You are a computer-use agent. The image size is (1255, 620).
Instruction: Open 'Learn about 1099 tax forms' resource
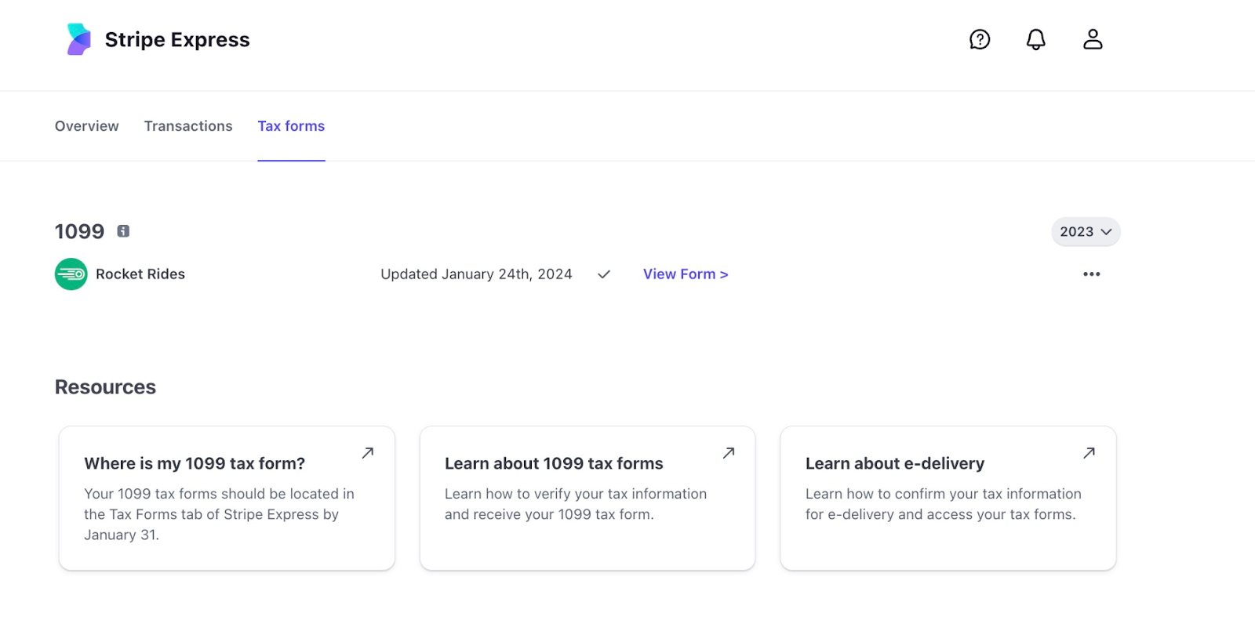pyautogui.click(x=554, y=464)
